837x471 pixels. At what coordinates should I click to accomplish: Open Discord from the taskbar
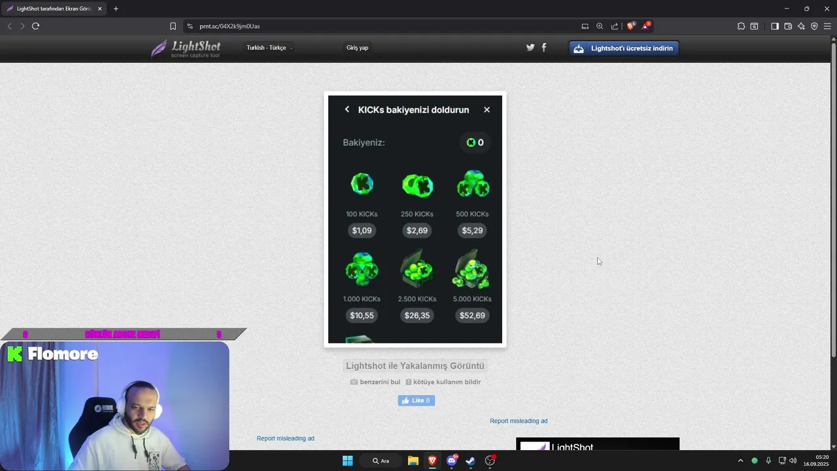452,461
